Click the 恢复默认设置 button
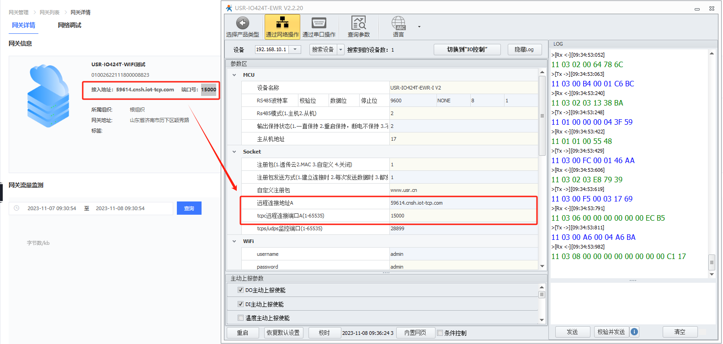 (283, 333)
